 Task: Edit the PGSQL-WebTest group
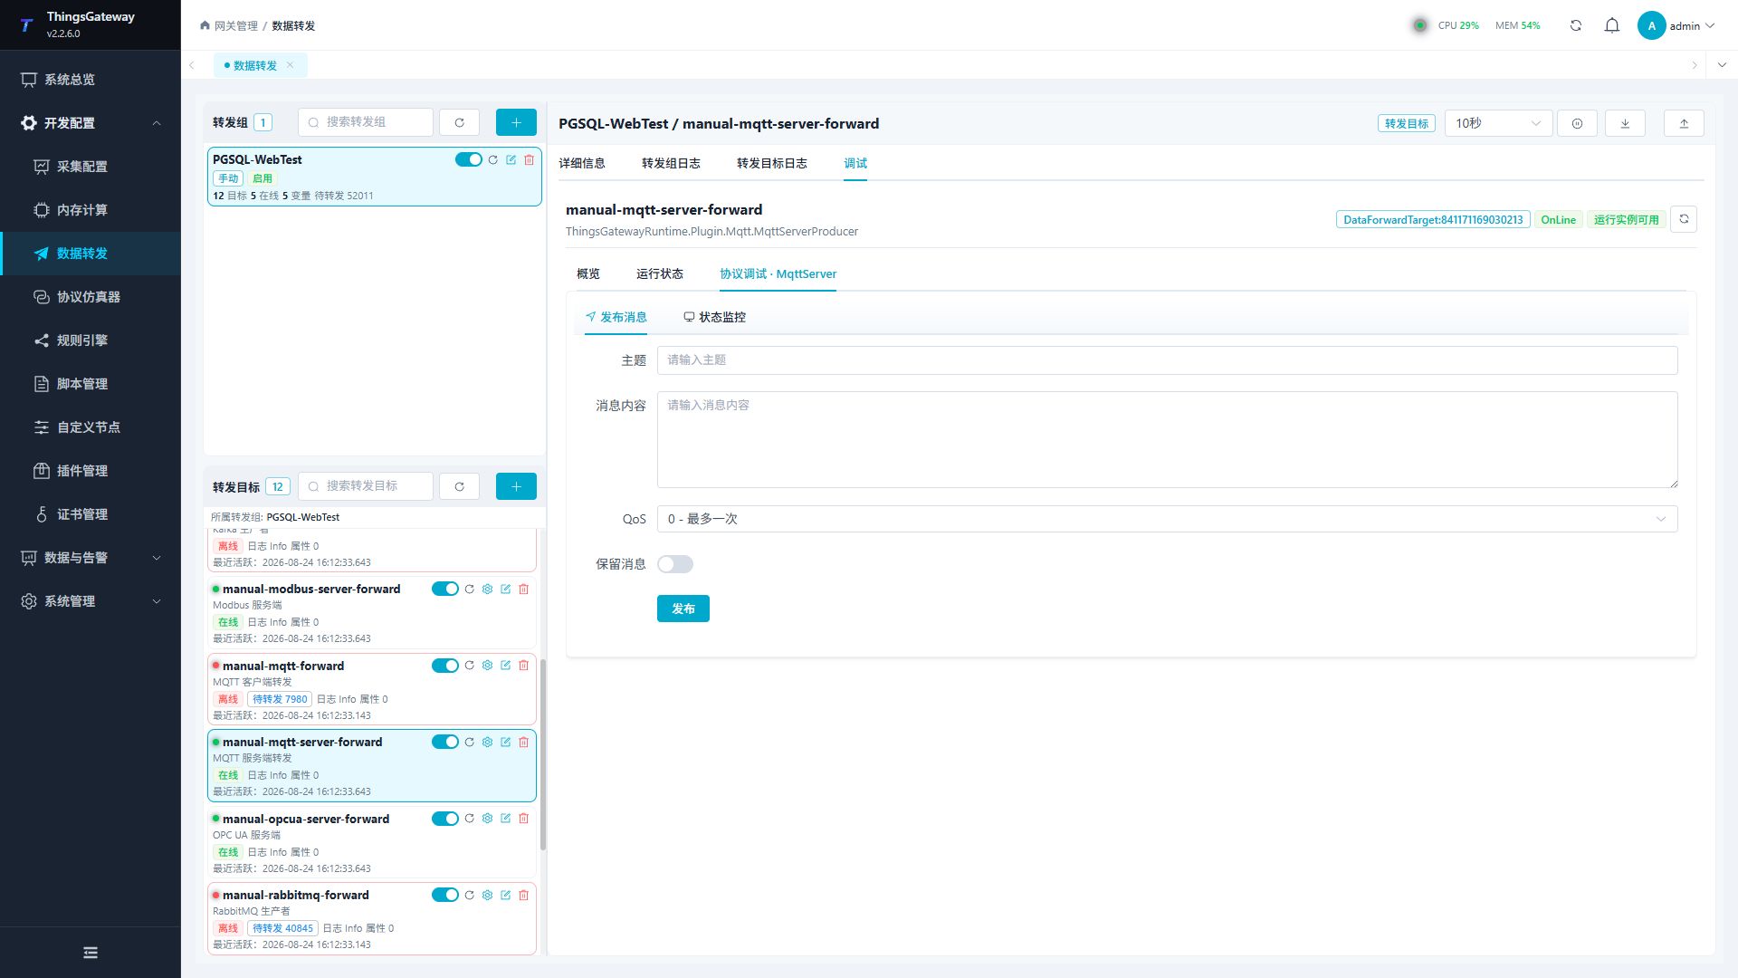[x=511, y=159]
